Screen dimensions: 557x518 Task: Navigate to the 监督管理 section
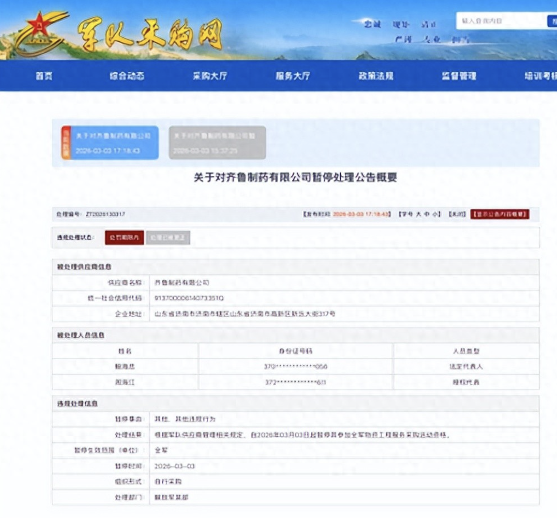click(x=459, y=76)
